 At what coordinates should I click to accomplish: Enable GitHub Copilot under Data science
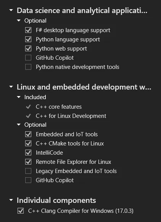[x=28, y=58]
